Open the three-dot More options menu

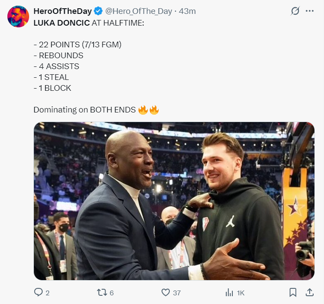(x=310, y=11)
